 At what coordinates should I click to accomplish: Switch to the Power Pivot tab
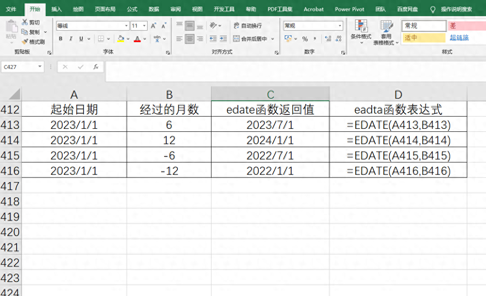pos(350,9)
